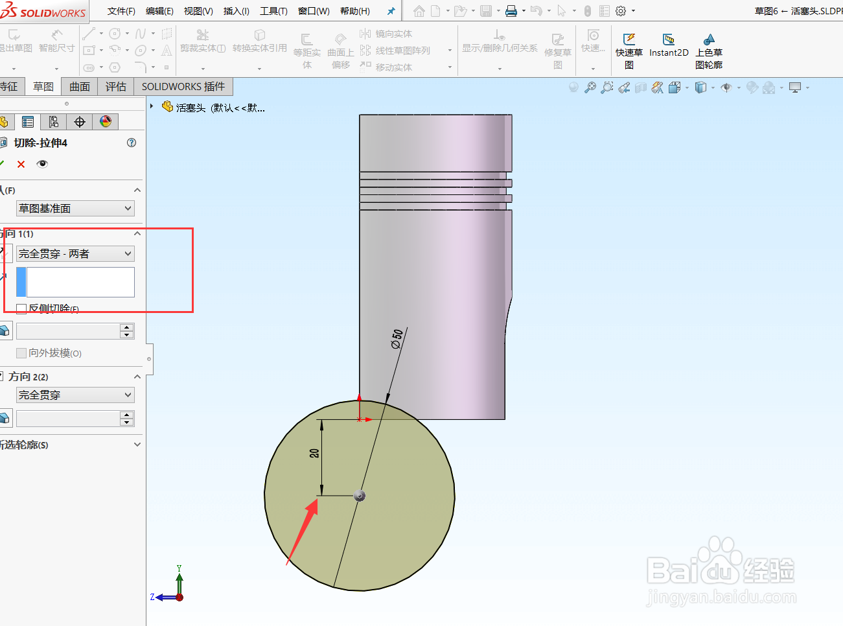Image resolution: width=843 pixels, height=626 pixels.
Task: Open help via the question mark
Action: click(132, 143)
